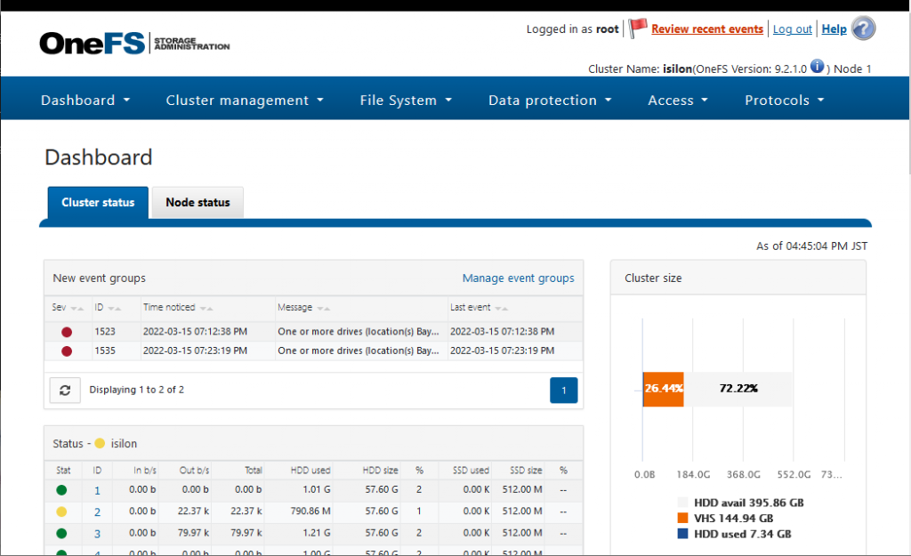Click the green status dot for node 3
This screenshot has width=911, height=556.
tap(61, 534)
